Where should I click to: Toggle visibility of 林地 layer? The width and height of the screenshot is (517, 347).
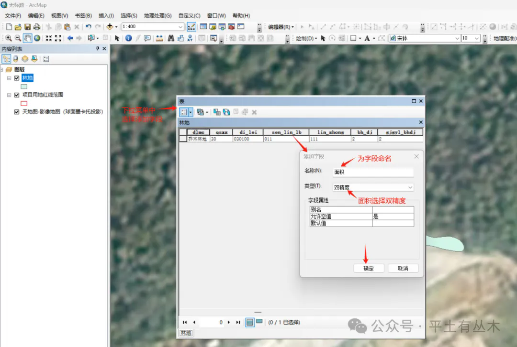tap(17, 78)
